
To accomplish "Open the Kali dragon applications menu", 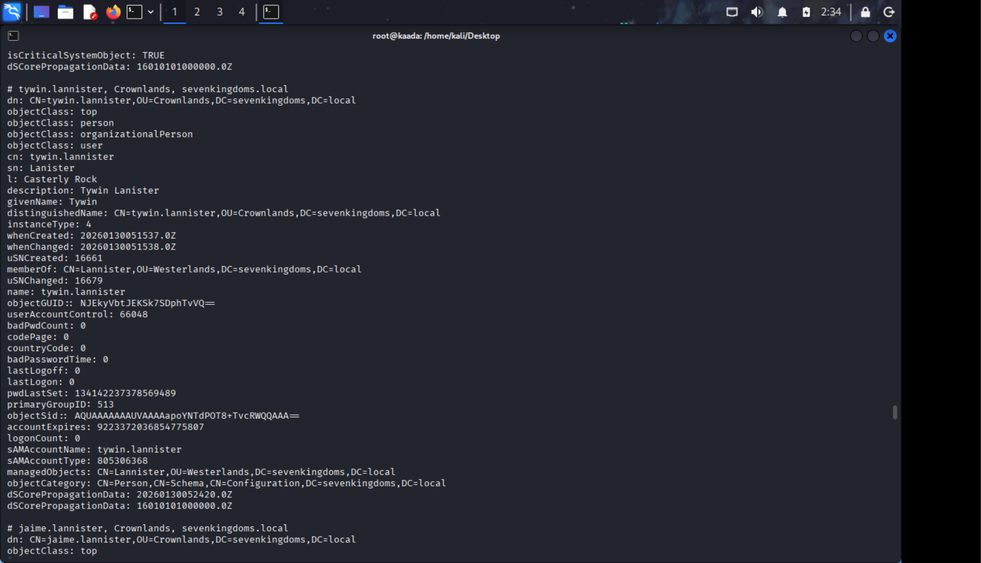I will [12, 12].
